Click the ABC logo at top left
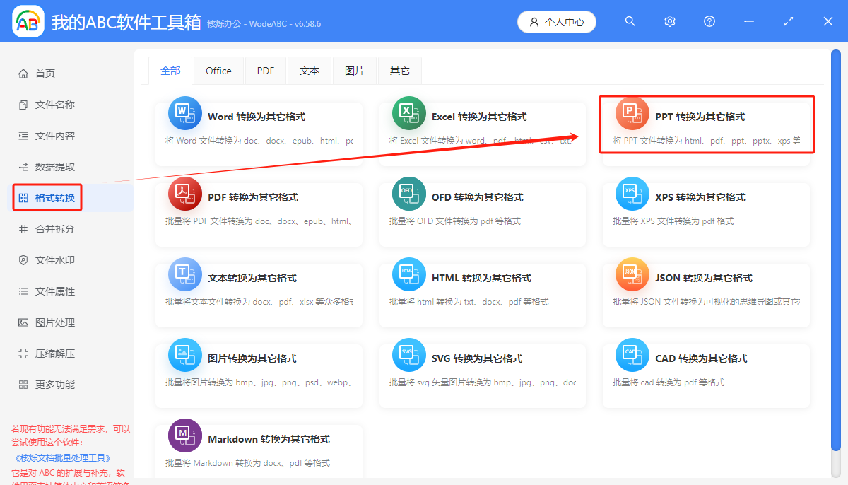The image size is (848, 485). click(28, 21)
